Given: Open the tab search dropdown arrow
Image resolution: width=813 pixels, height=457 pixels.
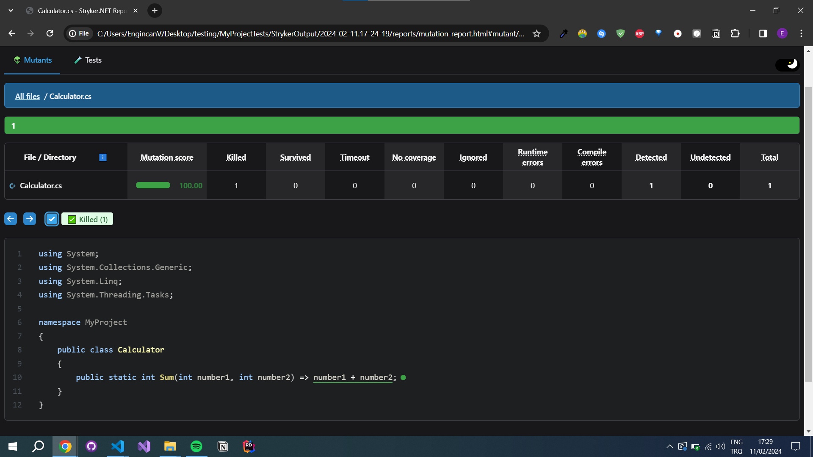Looking at the screenshot, I should coord(11,11).
